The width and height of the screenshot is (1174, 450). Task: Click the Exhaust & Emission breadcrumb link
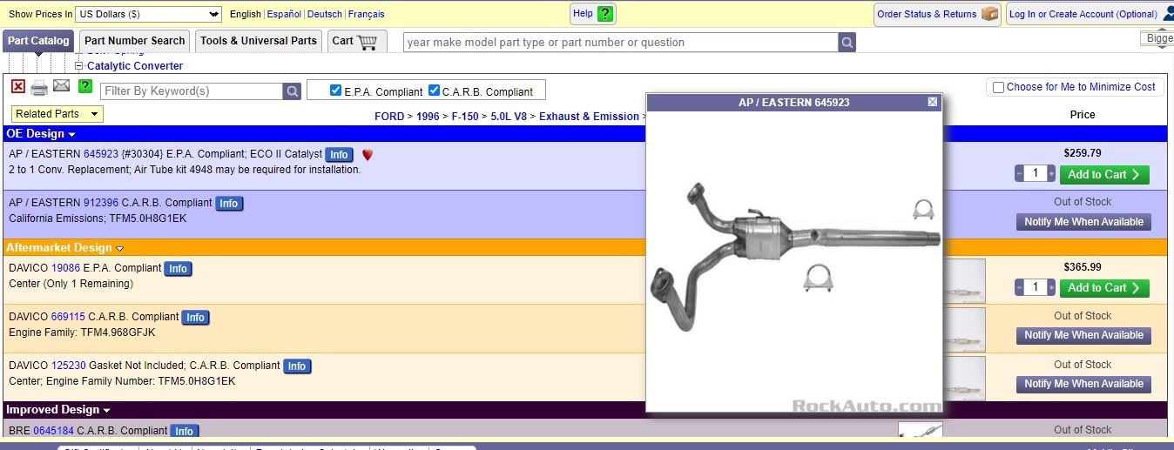589,117
